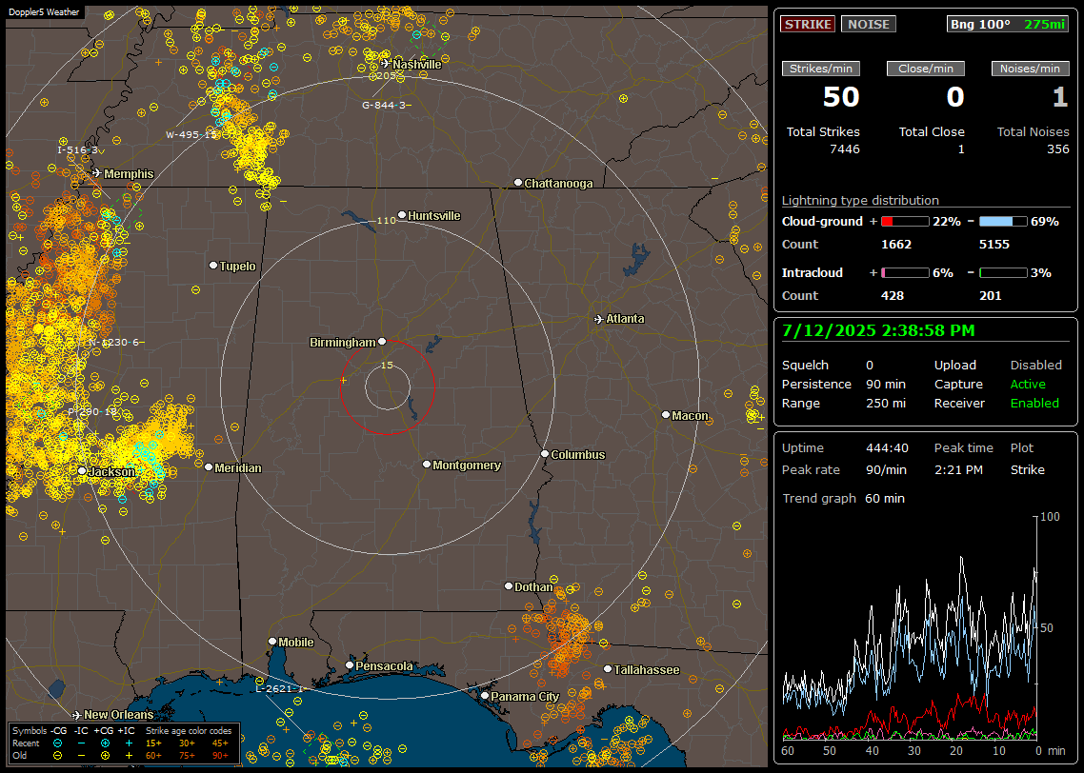This screenshot has width=1084, height=773.
Task: Click the Jackson city dot
Action: click(82, 470)
